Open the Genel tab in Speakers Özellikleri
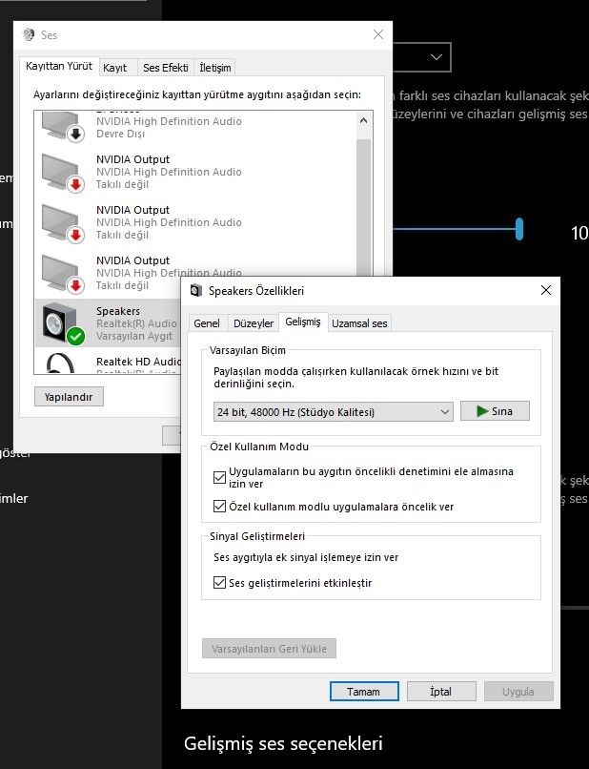 (x=206, y=323)
